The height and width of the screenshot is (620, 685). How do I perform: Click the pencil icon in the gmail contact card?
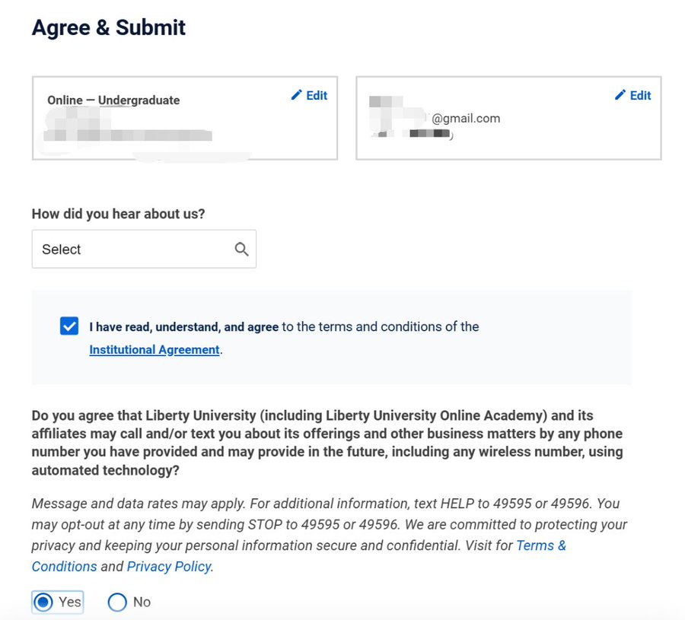(x=620, y=95)
